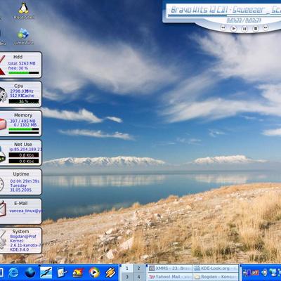
Task: Click the network computers tray icon
Action: tap(273, 273)
